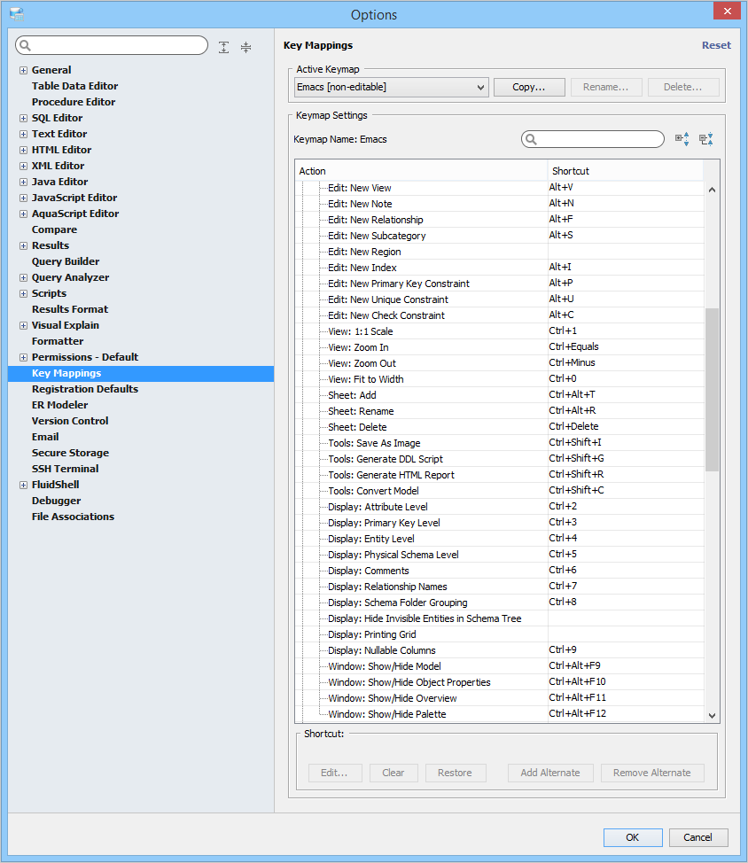Viewport: 748px width, 863px height.
Task: Open Version Control options
Action: [x=70, y=422]
